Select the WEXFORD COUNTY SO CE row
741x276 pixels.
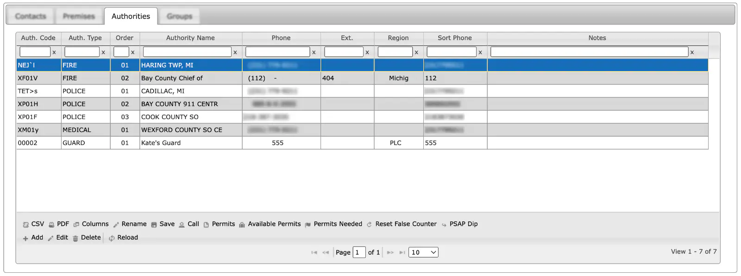pos(362,130)
